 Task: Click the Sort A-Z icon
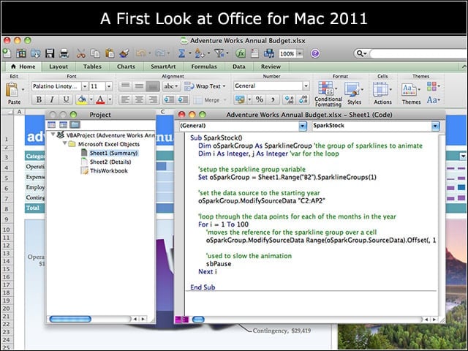(x=199, y=53)
